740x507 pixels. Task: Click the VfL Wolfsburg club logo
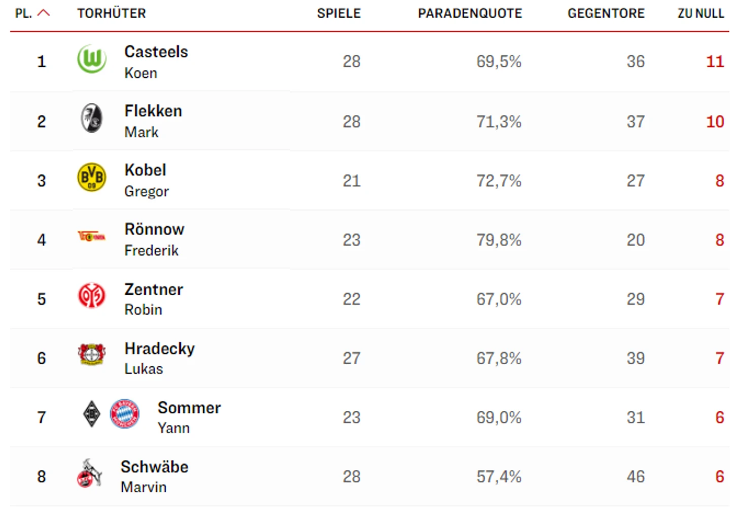(x=92, y=59)
